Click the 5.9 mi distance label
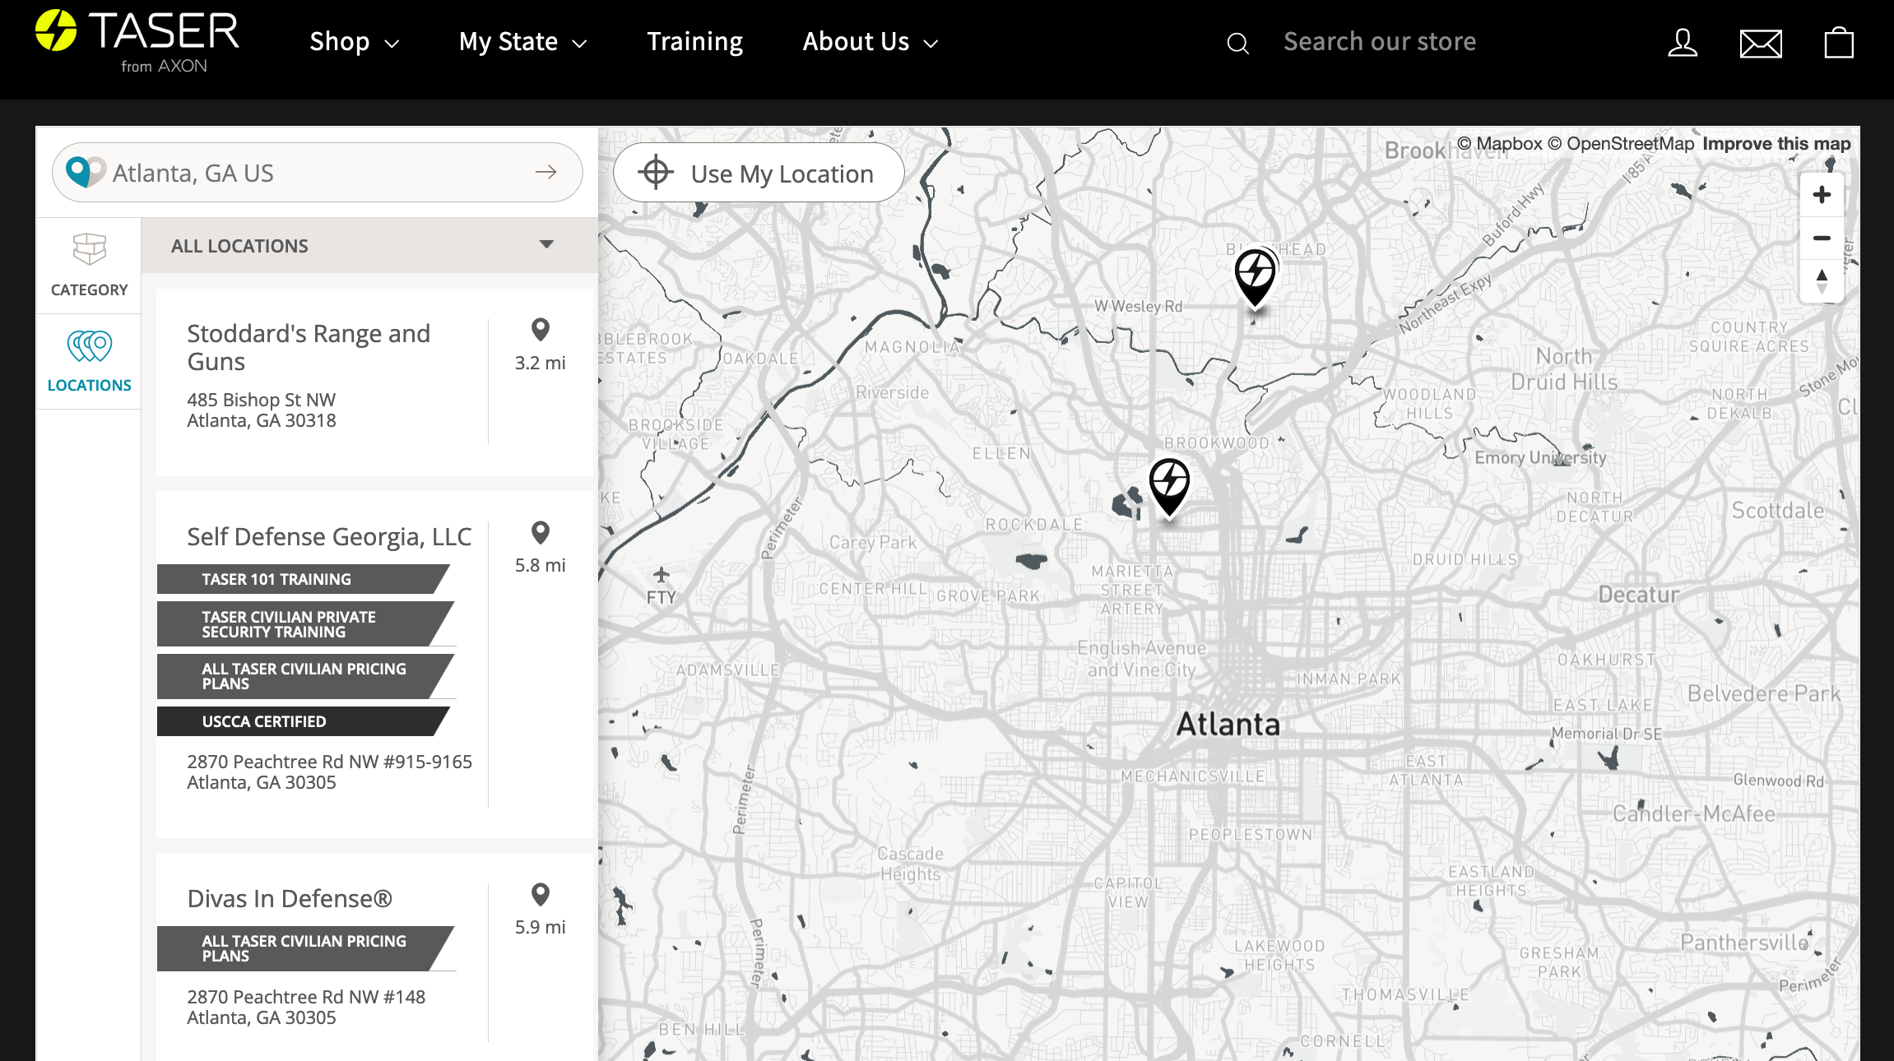 point(541,927)
